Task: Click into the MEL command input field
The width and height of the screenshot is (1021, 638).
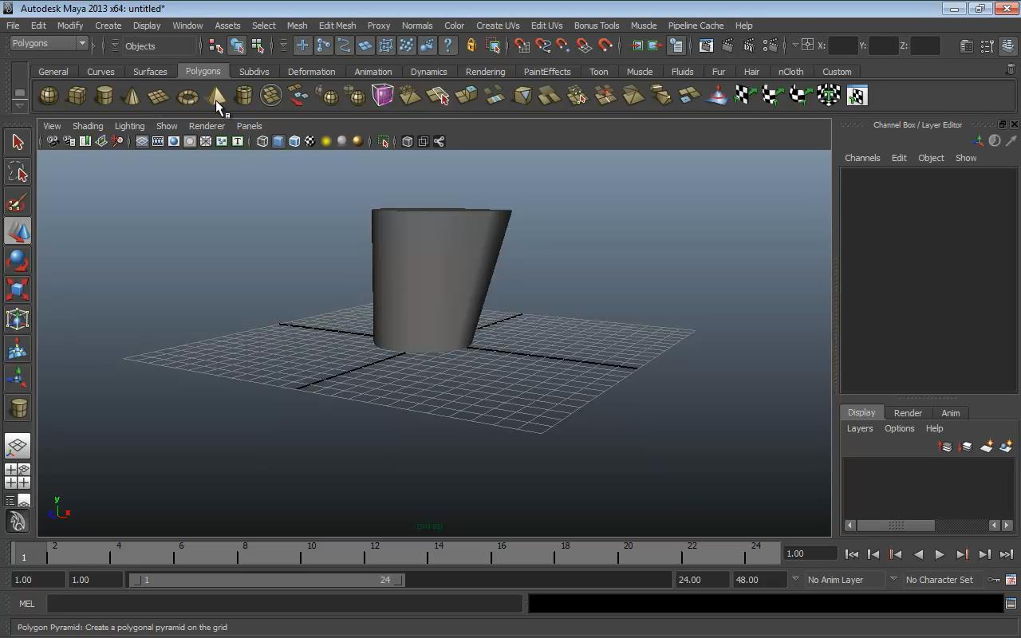Action: click(285, 604)
